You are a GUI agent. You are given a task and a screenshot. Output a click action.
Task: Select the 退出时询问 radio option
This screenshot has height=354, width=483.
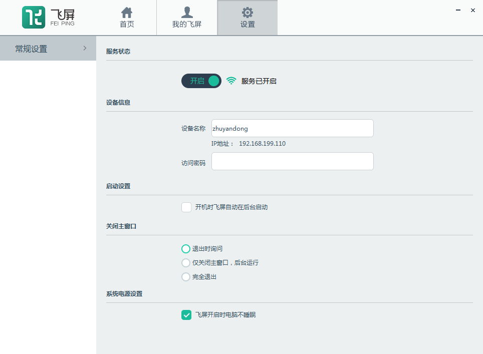coord(186,249)
